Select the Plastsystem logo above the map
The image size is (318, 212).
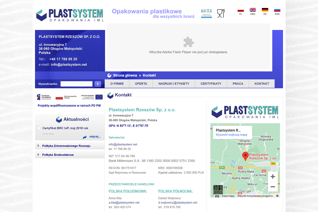click(245, 112)
